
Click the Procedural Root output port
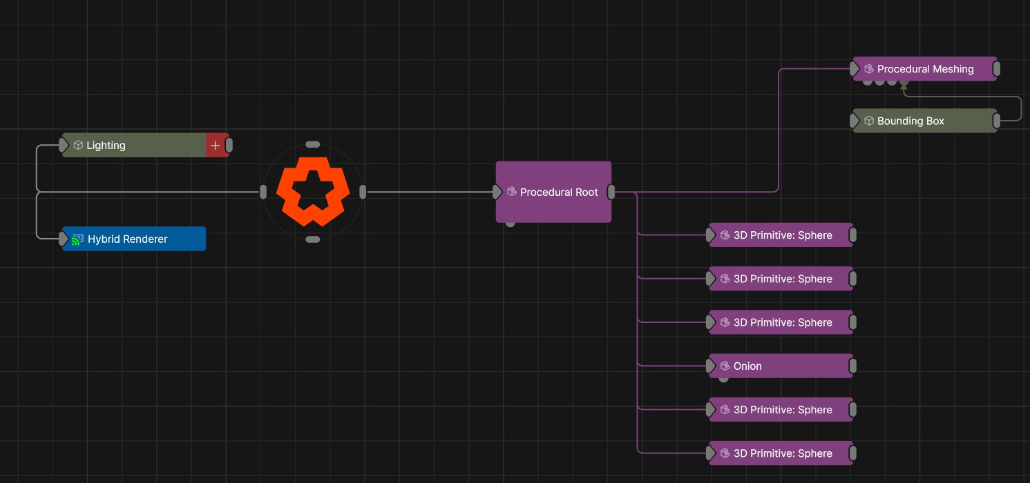(612, 193)
